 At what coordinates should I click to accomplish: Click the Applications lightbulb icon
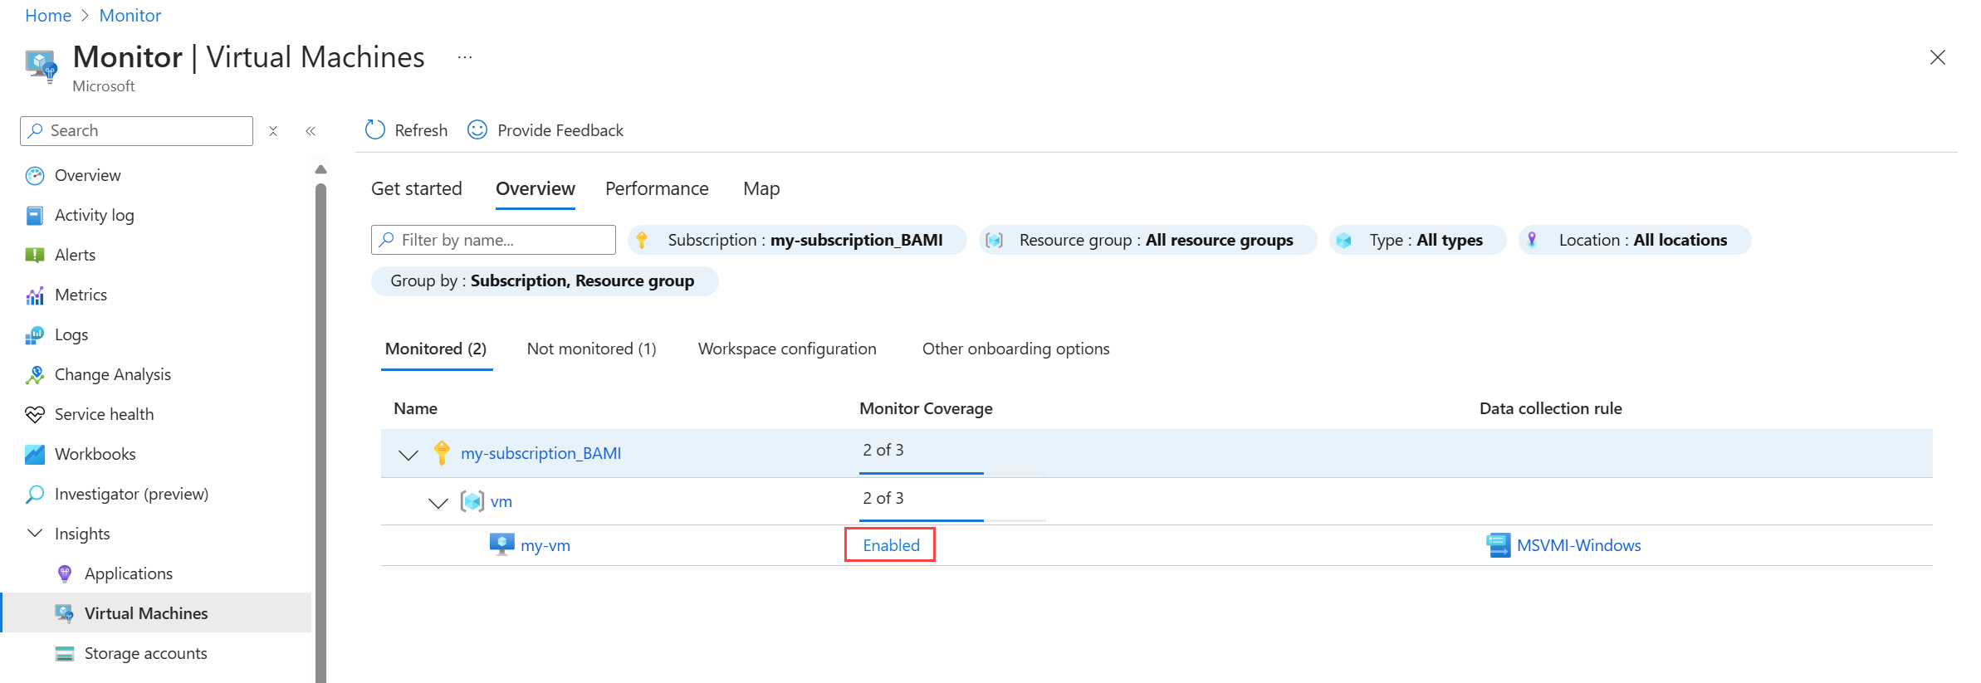(65, 573)
